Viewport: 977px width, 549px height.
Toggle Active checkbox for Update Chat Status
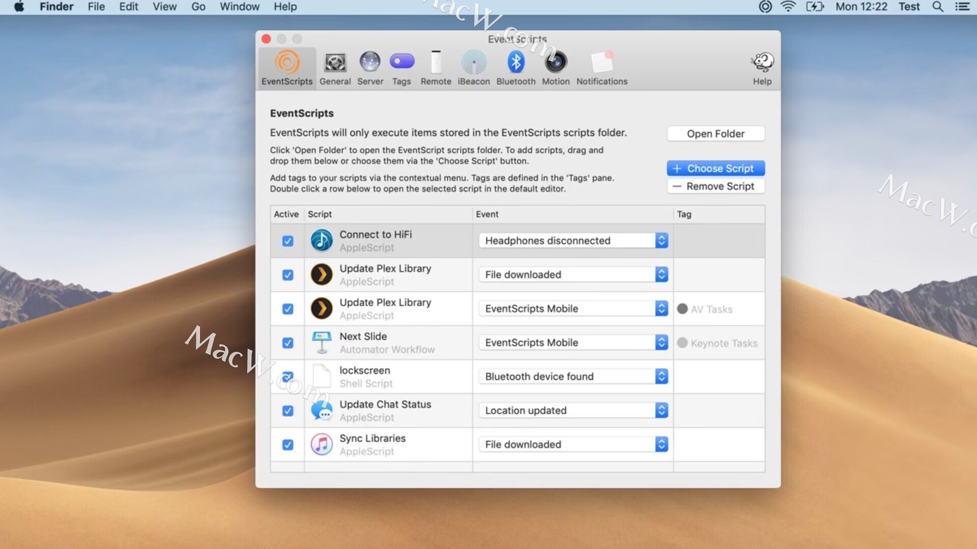(x=288, y=411)
